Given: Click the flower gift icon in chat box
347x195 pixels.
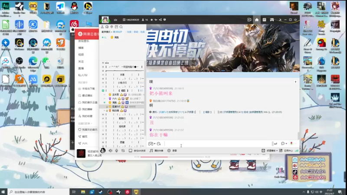Looking at the screenshot, I should (291, 143).
